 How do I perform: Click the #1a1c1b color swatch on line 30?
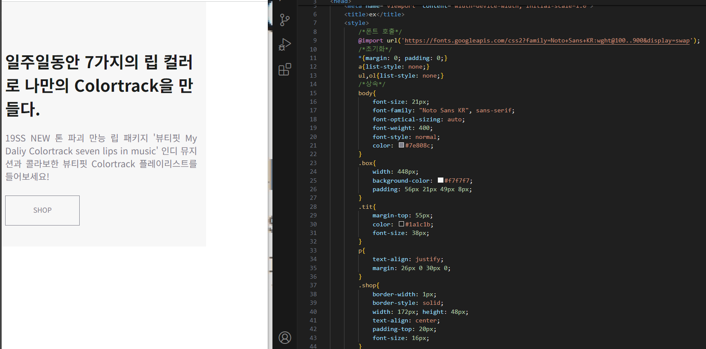(401, 224)
